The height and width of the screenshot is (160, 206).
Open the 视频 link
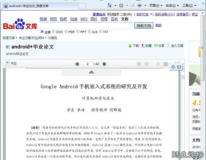pos(104,19)
